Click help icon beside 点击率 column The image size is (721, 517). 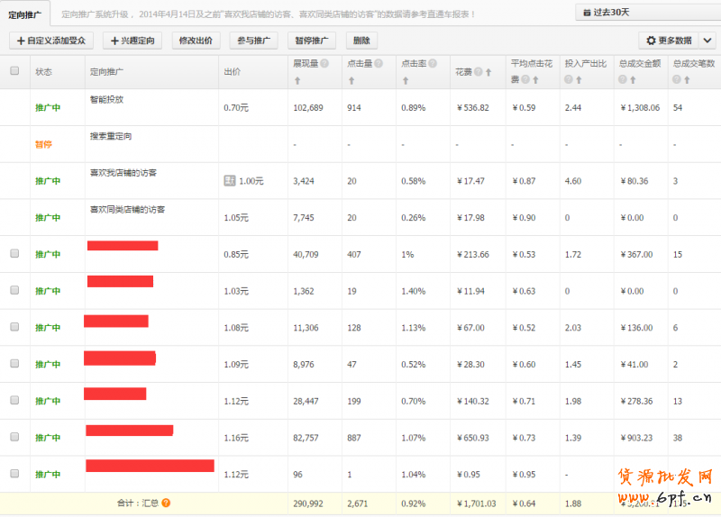click(x=433, y=64)
